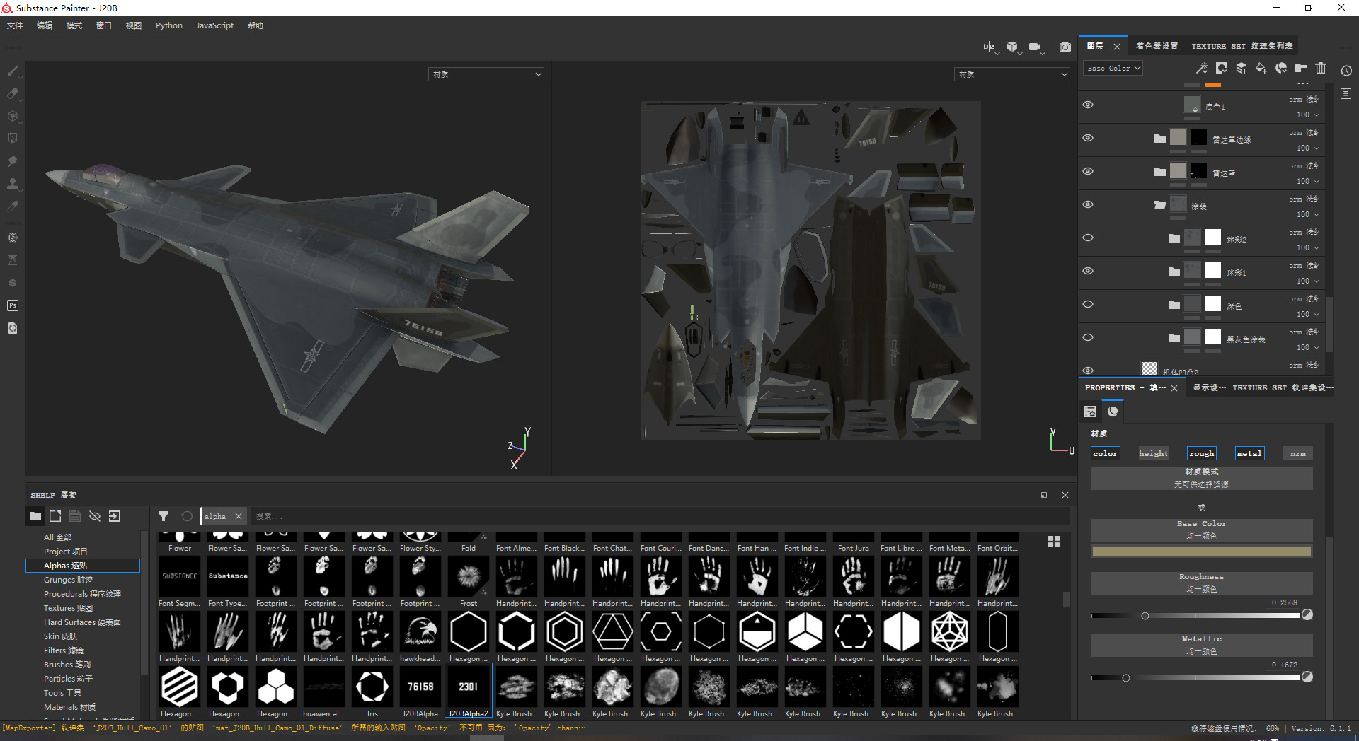This screenshot has width=1359, height=741.
Task: Select the Material picker eyedropper
Action: click(12, 206)
